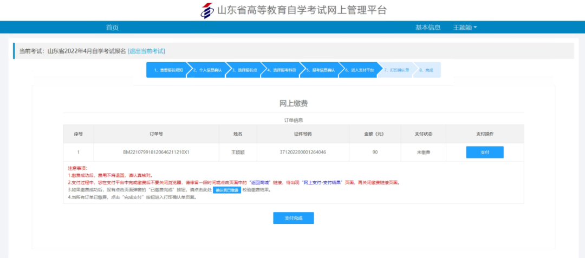The width and height of the screenshot is (585, 258).
Task: Click the name cell 王颖颖 in table
Action: [238, 153]
